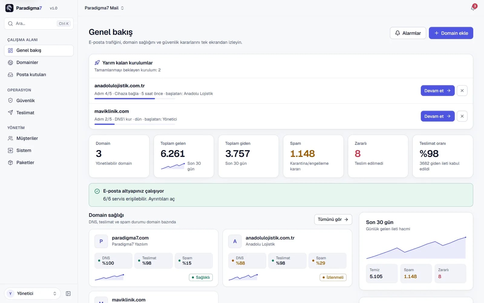
Task: Dismiss the anadolulojistik.com.tr pending setup
Action: coord(462,91)
